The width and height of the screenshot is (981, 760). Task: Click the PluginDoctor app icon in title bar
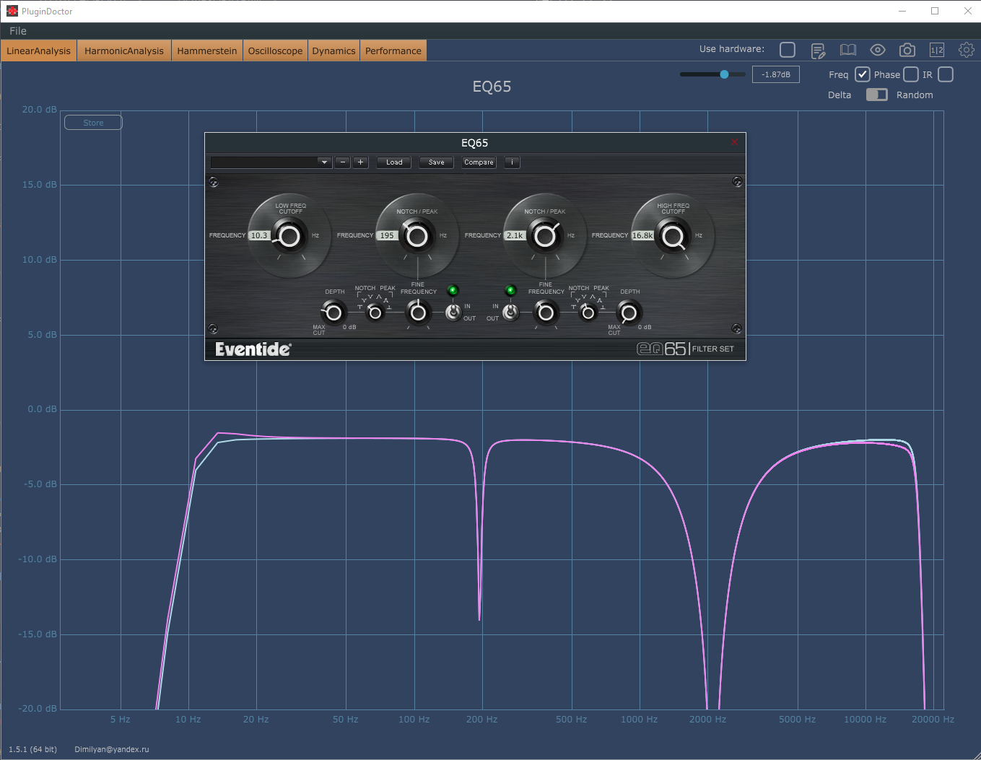[12, 11]
